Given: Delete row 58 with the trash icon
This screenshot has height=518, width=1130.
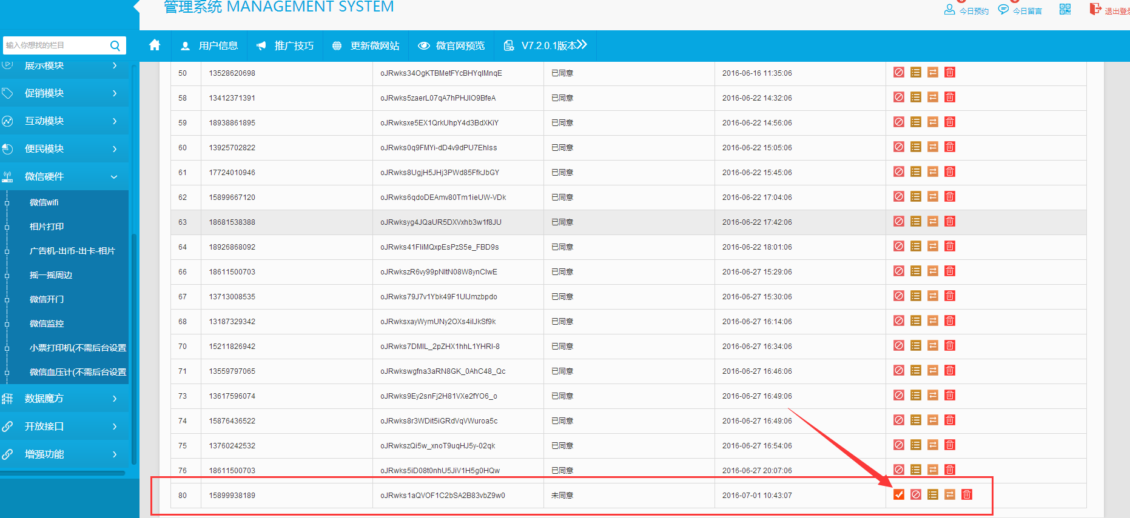Looking at the screenshot, I should 950,97.
